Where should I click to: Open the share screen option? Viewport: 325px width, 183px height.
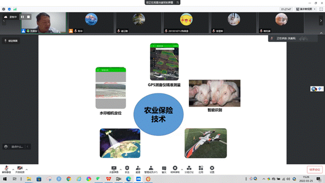(x=114, y=169)
